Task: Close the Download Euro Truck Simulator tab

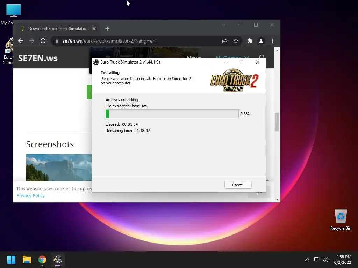Action: point(94,29)
